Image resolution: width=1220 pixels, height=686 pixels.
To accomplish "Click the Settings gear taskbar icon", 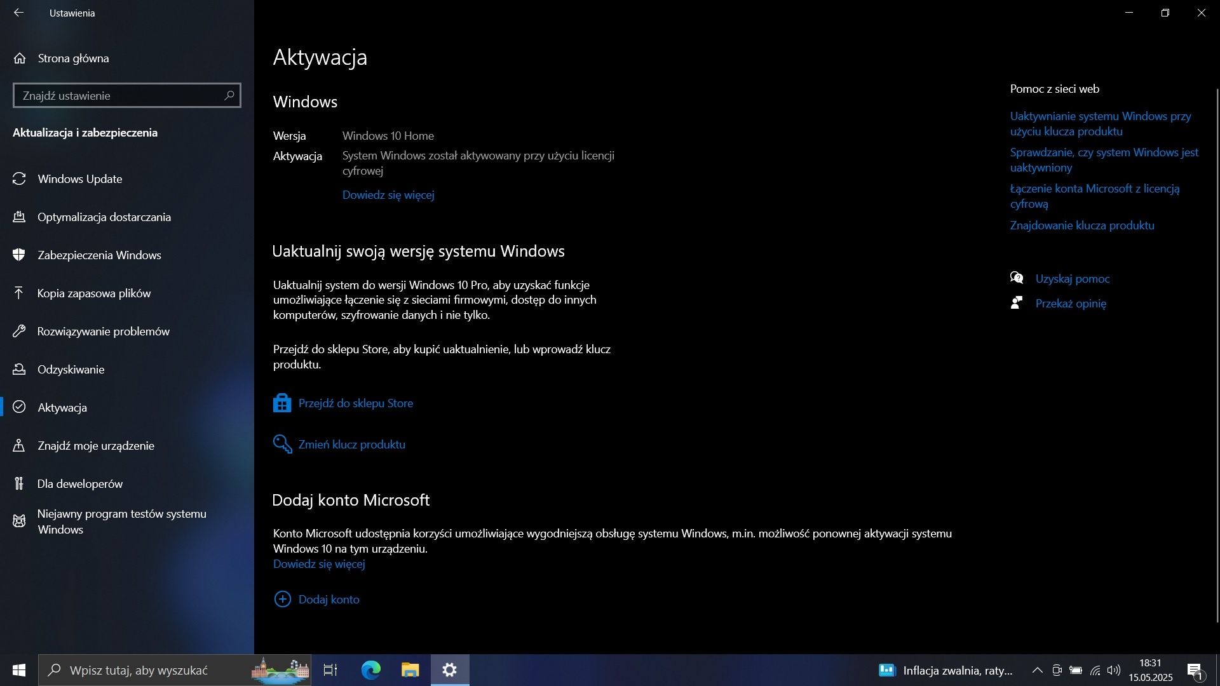I will click(x=450, y=670).
